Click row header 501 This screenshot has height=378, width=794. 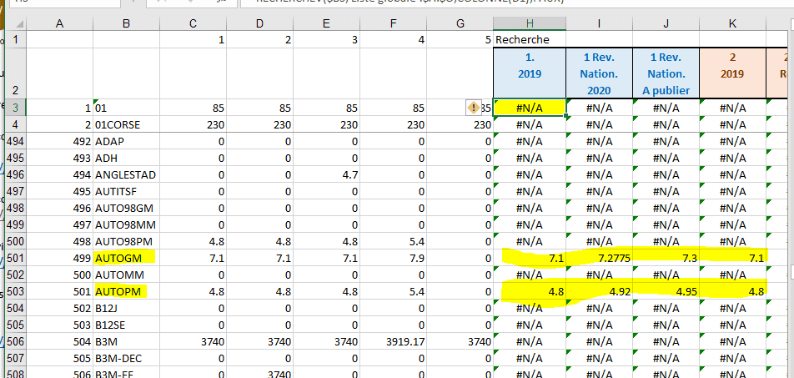[x=16, y=258]
